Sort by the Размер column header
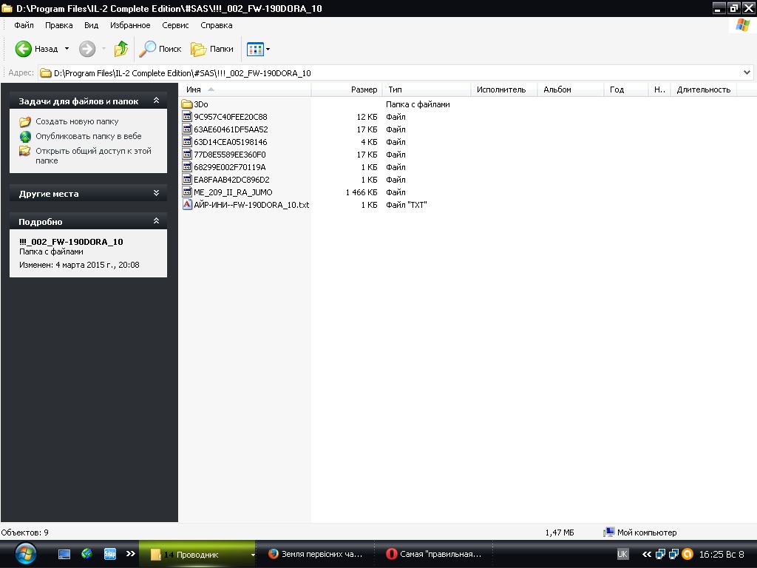Image resolution: width=757 pixels, height=568 pixels. [x=347, y=89]
